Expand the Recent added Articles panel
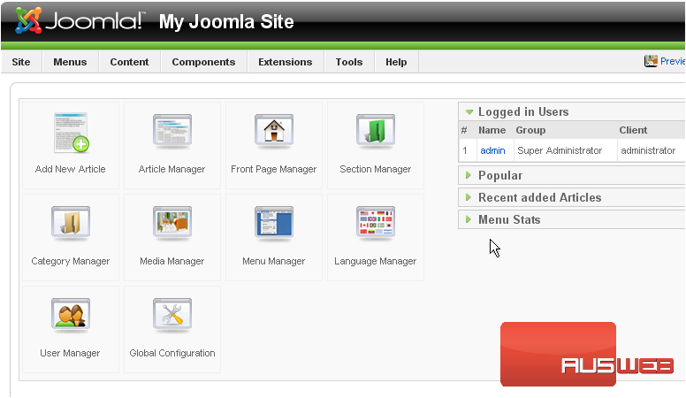This screenshot has height=398, width=686. tap(538, 198)
